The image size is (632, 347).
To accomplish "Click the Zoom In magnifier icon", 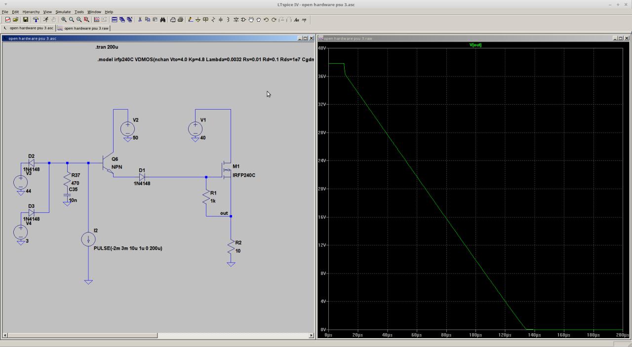I will [x=64, y=20].
